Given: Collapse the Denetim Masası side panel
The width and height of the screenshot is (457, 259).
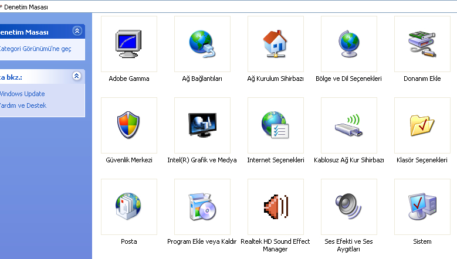Looking at the screenshot, I should click(77, 31).
